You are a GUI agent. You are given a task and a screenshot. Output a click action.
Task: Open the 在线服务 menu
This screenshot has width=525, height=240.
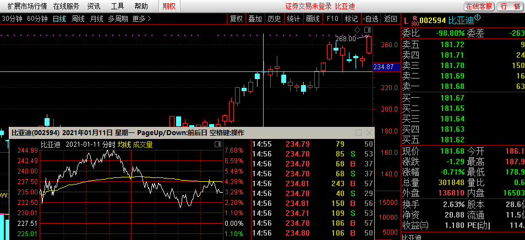(x=66, y=6)
